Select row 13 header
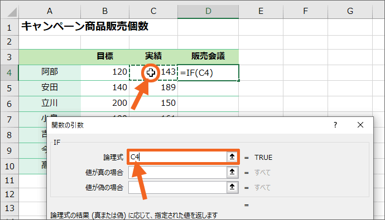Viewport: 385px width, 220px height. click(9, 209)
